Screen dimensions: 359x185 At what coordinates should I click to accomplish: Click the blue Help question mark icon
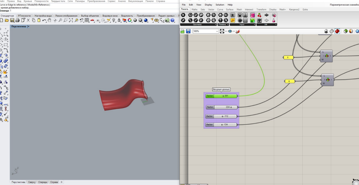pos(172,20)
